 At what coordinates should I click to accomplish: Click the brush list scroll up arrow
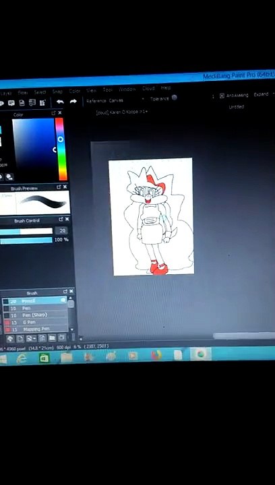[x=71, y=298]
